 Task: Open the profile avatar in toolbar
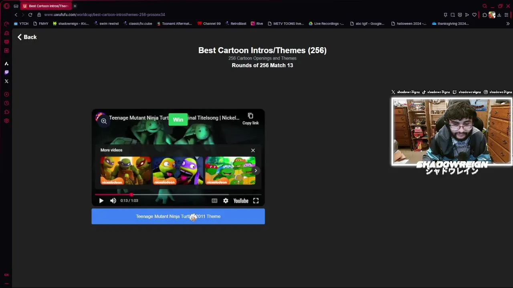pyautogui.click(x=492, y=15)
